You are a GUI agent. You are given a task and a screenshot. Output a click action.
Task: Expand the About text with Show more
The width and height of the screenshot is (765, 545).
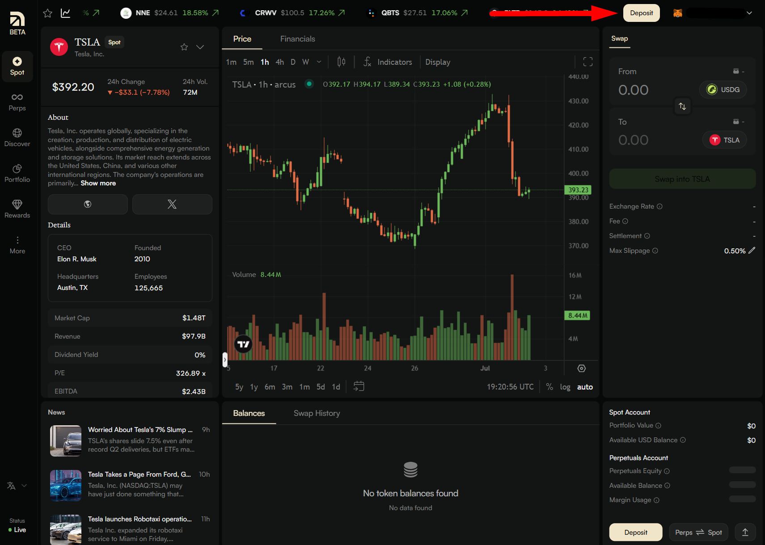[x=98, y=183]
